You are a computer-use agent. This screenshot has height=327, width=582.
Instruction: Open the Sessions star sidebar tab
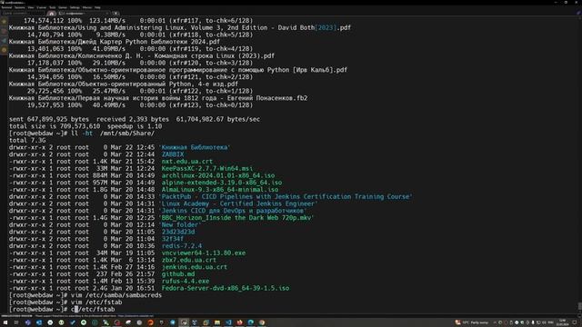(x=4, y=22)
